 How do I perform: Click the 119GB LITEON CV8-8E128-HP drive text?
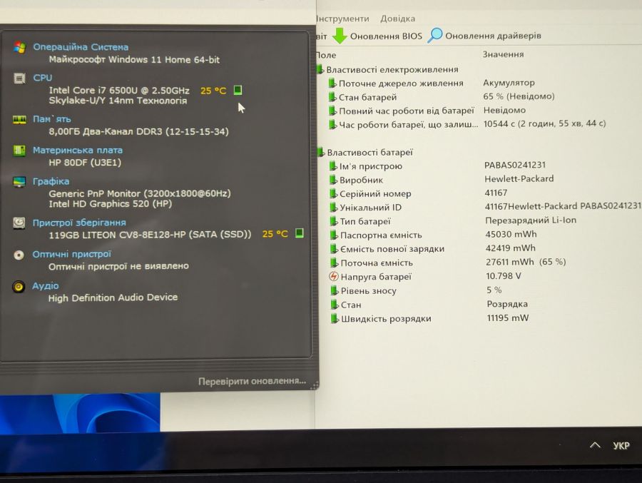(x=150, y=235)
